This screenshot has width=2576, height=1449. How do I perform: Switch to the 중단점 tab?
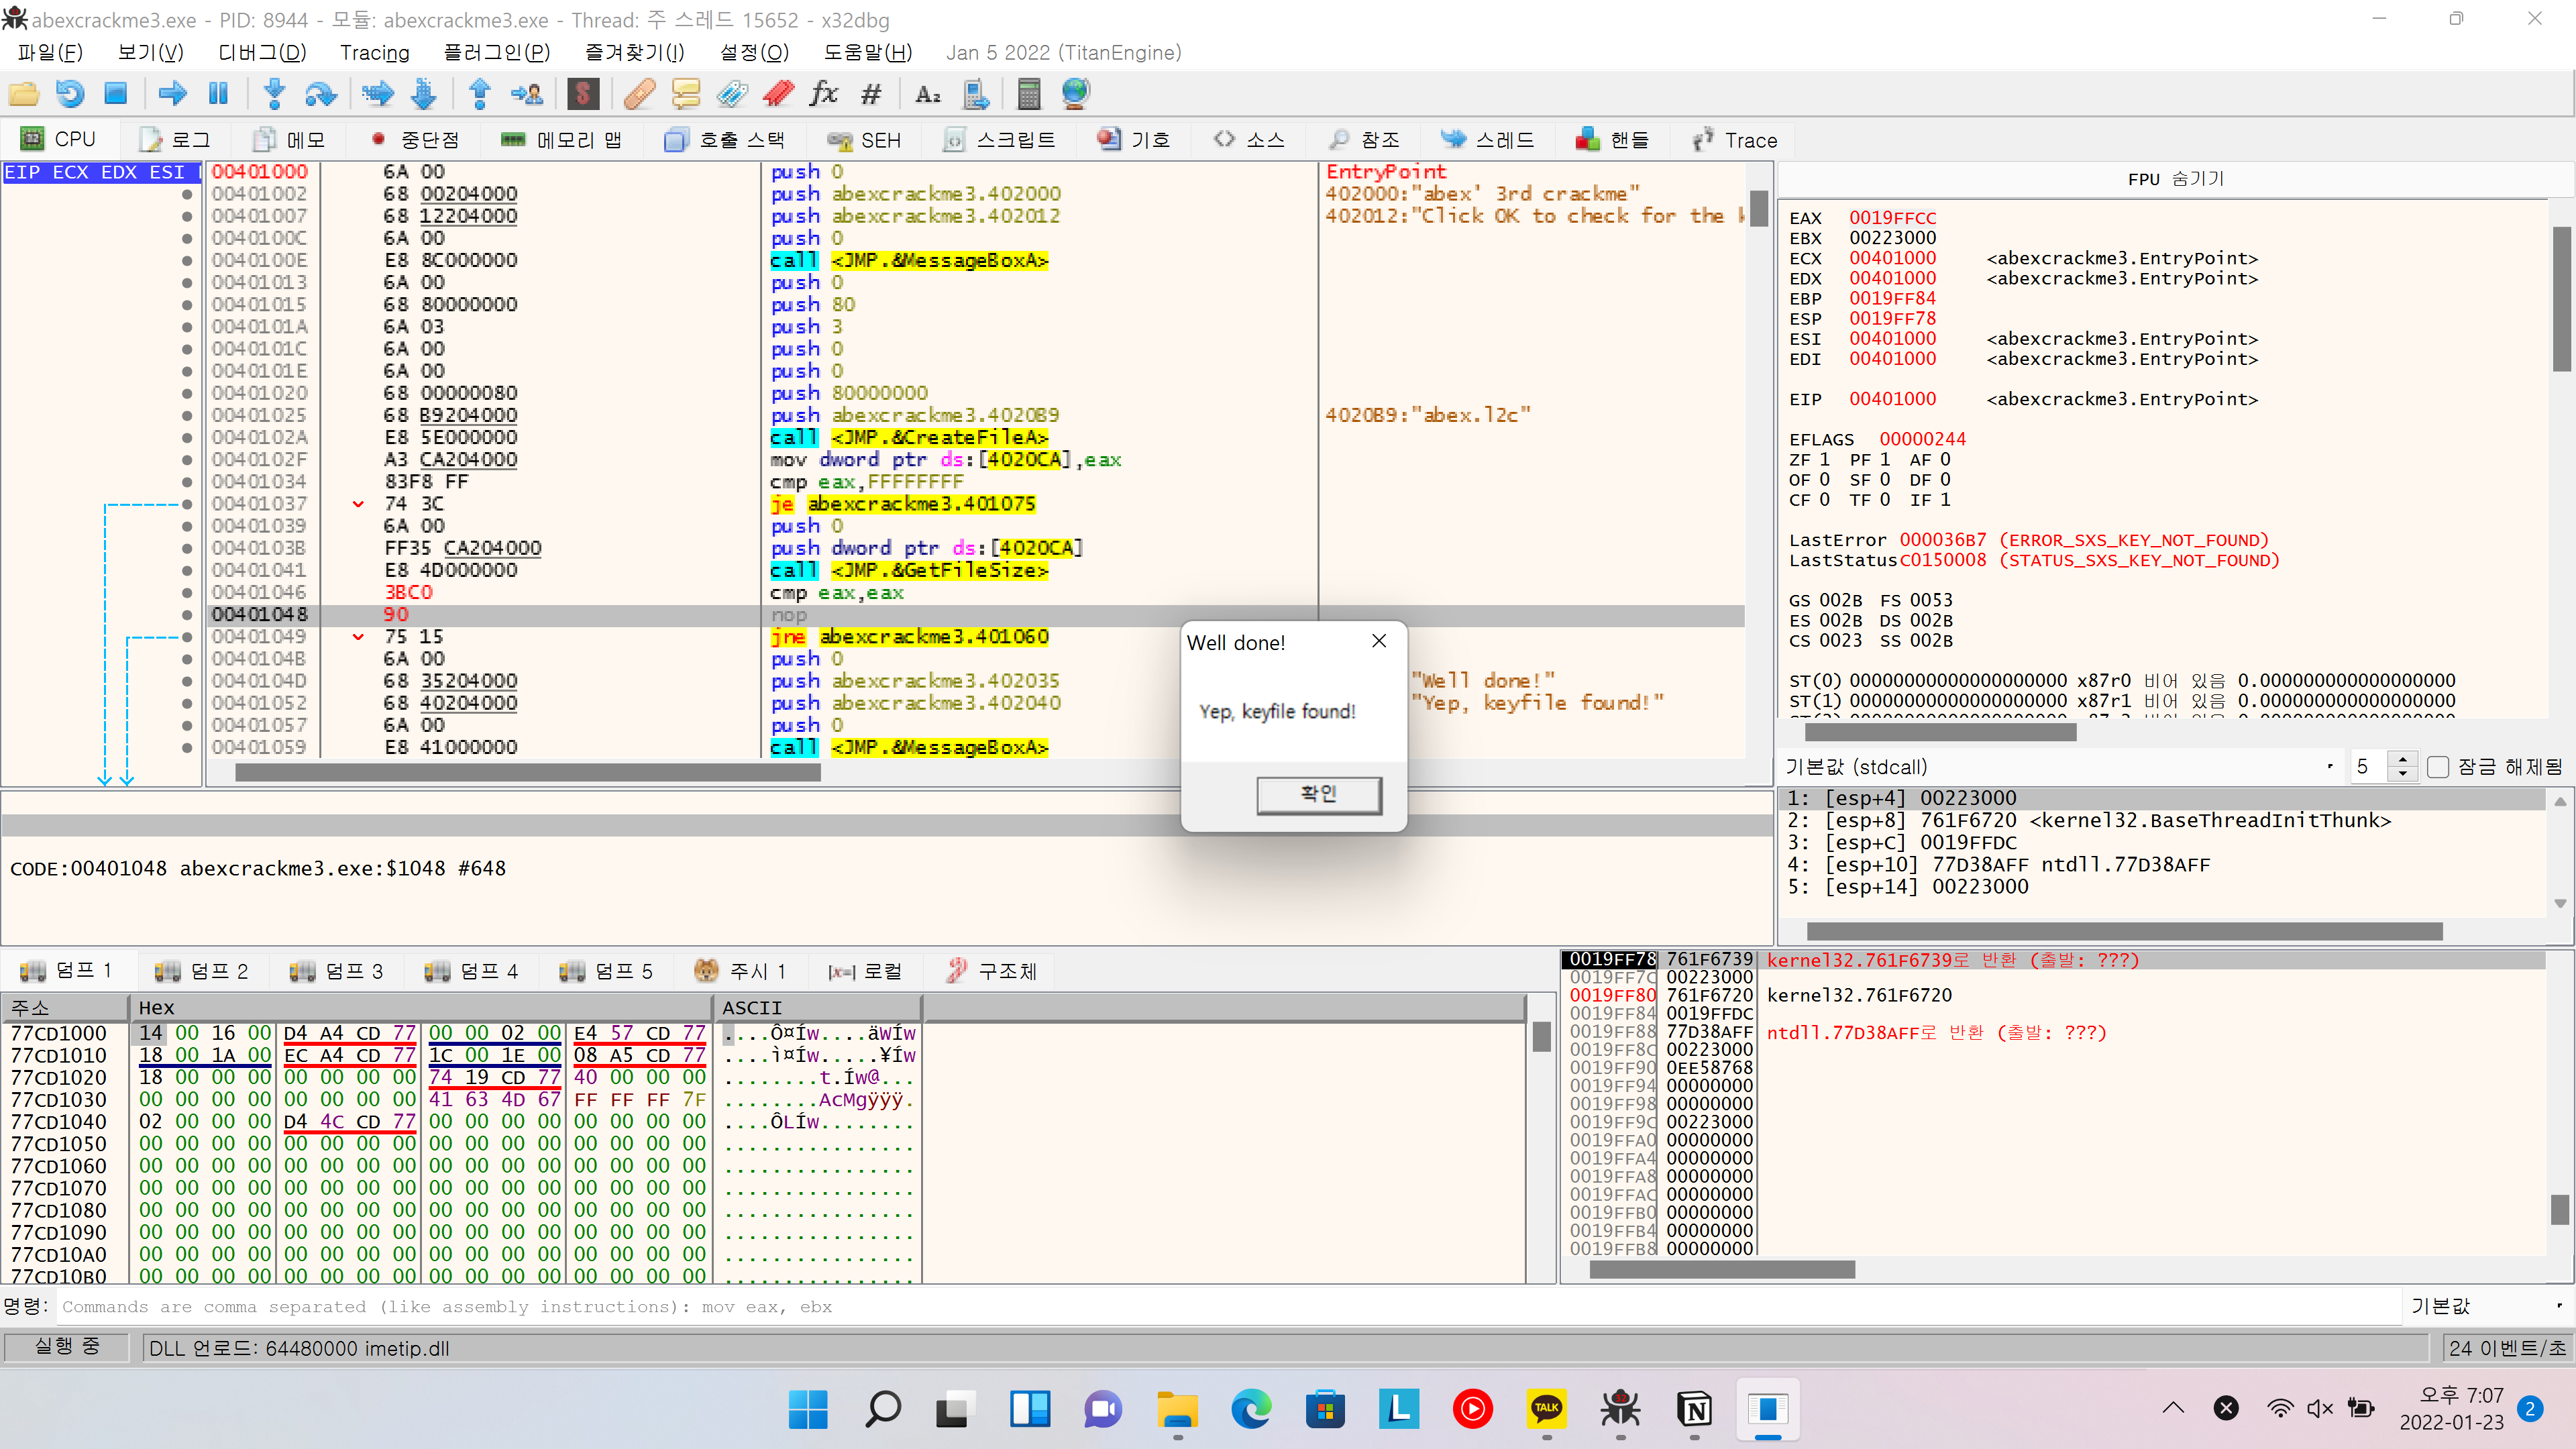click(417, 140)
